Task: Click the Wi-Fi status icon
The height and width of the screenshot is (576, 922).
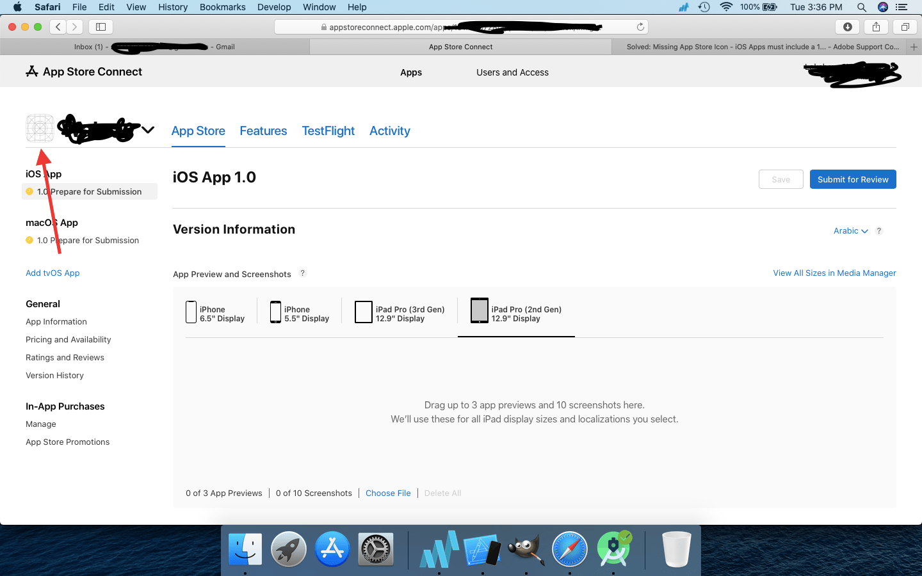Action: (726, 7)
